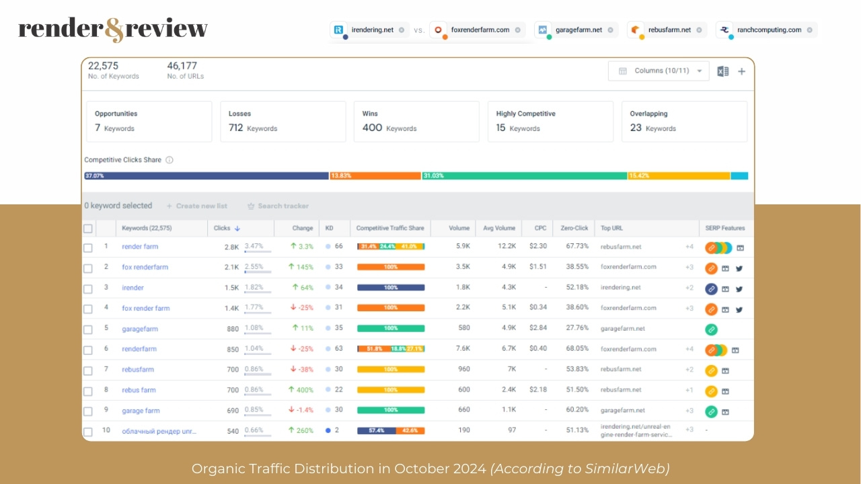861x484 pixels.
Task: Open the облачный рендер keyword link
Action: pyautogui.click(x=159, y=431)
